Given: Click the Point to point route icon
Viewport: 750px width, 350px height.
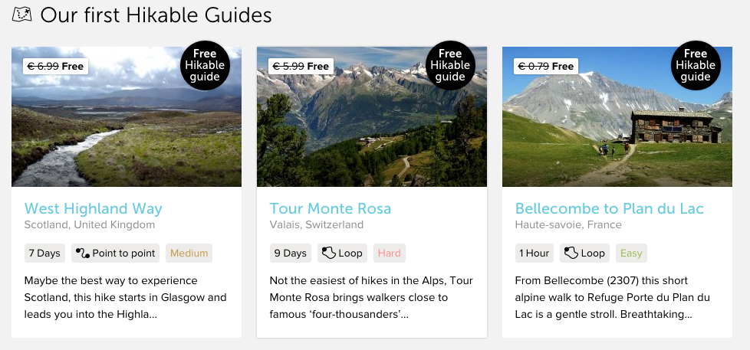Looking at the screenshot, I should (x=83, y=254).
